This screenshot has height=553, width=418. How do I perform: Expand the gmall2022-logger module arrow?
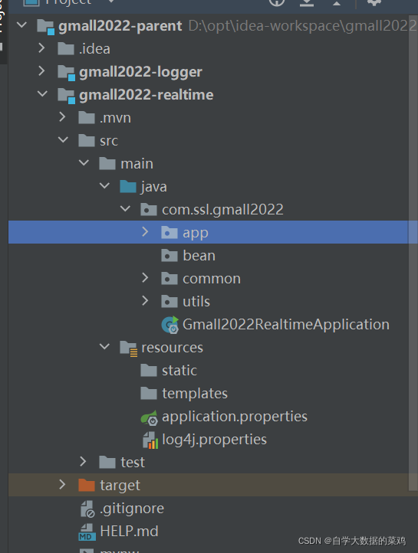coord(41,71)
